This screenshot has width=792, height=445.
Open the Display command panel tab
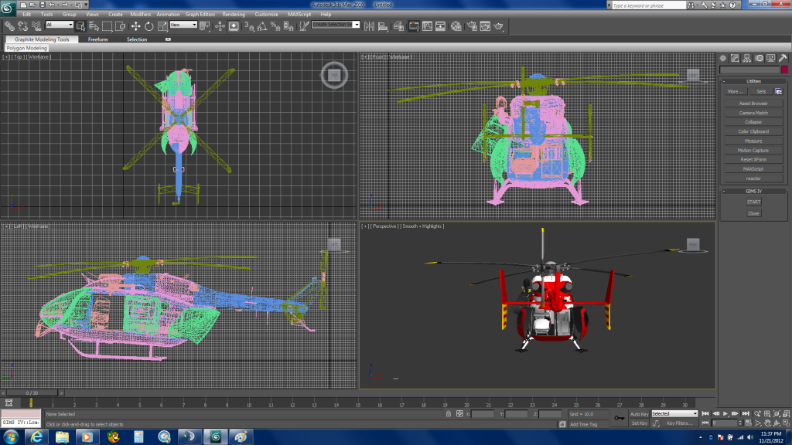(x=772, y=58)
